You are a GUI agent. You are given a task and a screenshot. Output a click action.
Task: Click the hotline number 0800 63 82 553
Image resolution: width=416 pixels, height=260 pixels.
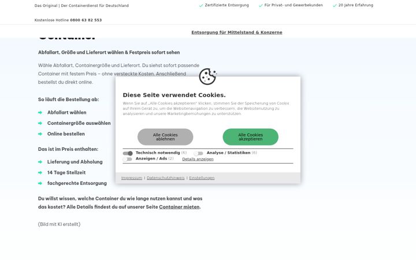coord(86,20)
